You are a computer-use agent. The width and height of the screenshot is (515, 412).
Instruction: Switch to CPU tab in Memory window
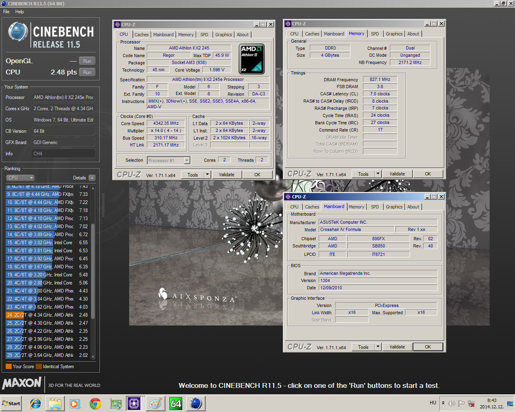tap(295, 34)
